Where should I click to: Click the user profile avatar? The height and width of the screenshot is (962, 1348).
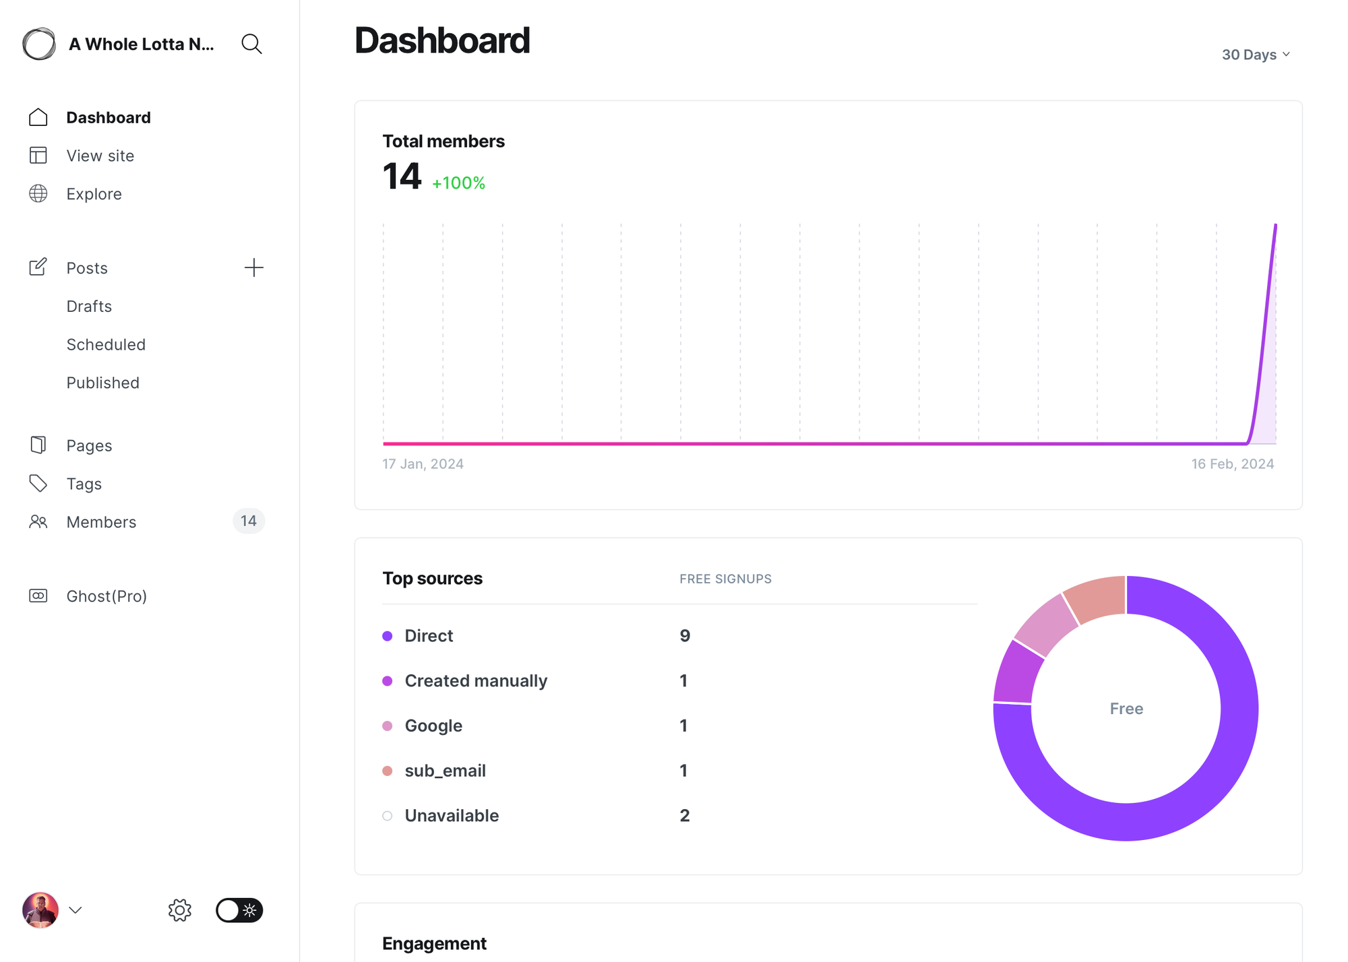pos(40,910)
